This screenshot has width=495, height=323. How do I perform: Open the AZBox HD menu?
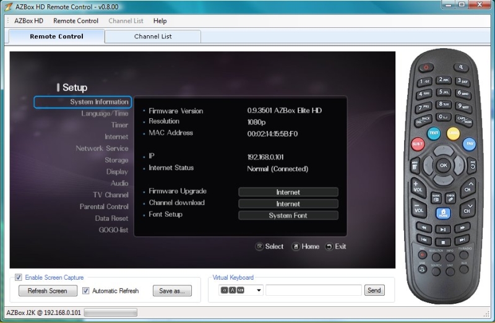tap(28, 21)
